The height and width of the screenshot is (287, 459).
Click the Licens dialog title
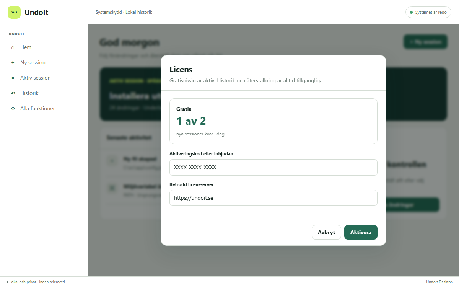pos(181,70)
